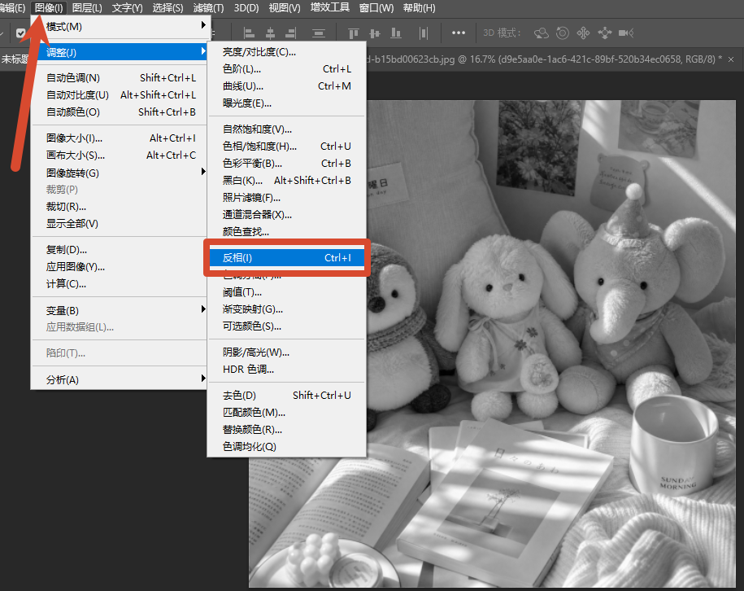Toggle the checkbox in the options bar
The width and height of the screenshot is (744, 591).
click(x=21, y=33)
